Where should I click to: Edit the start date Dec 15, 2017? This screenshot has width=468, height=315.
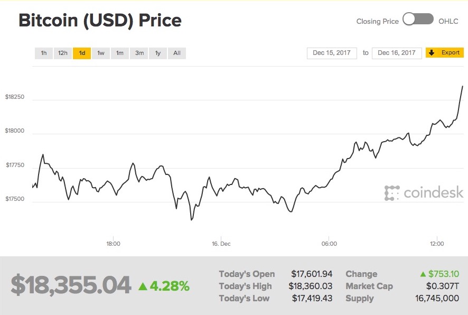[332, 53]
